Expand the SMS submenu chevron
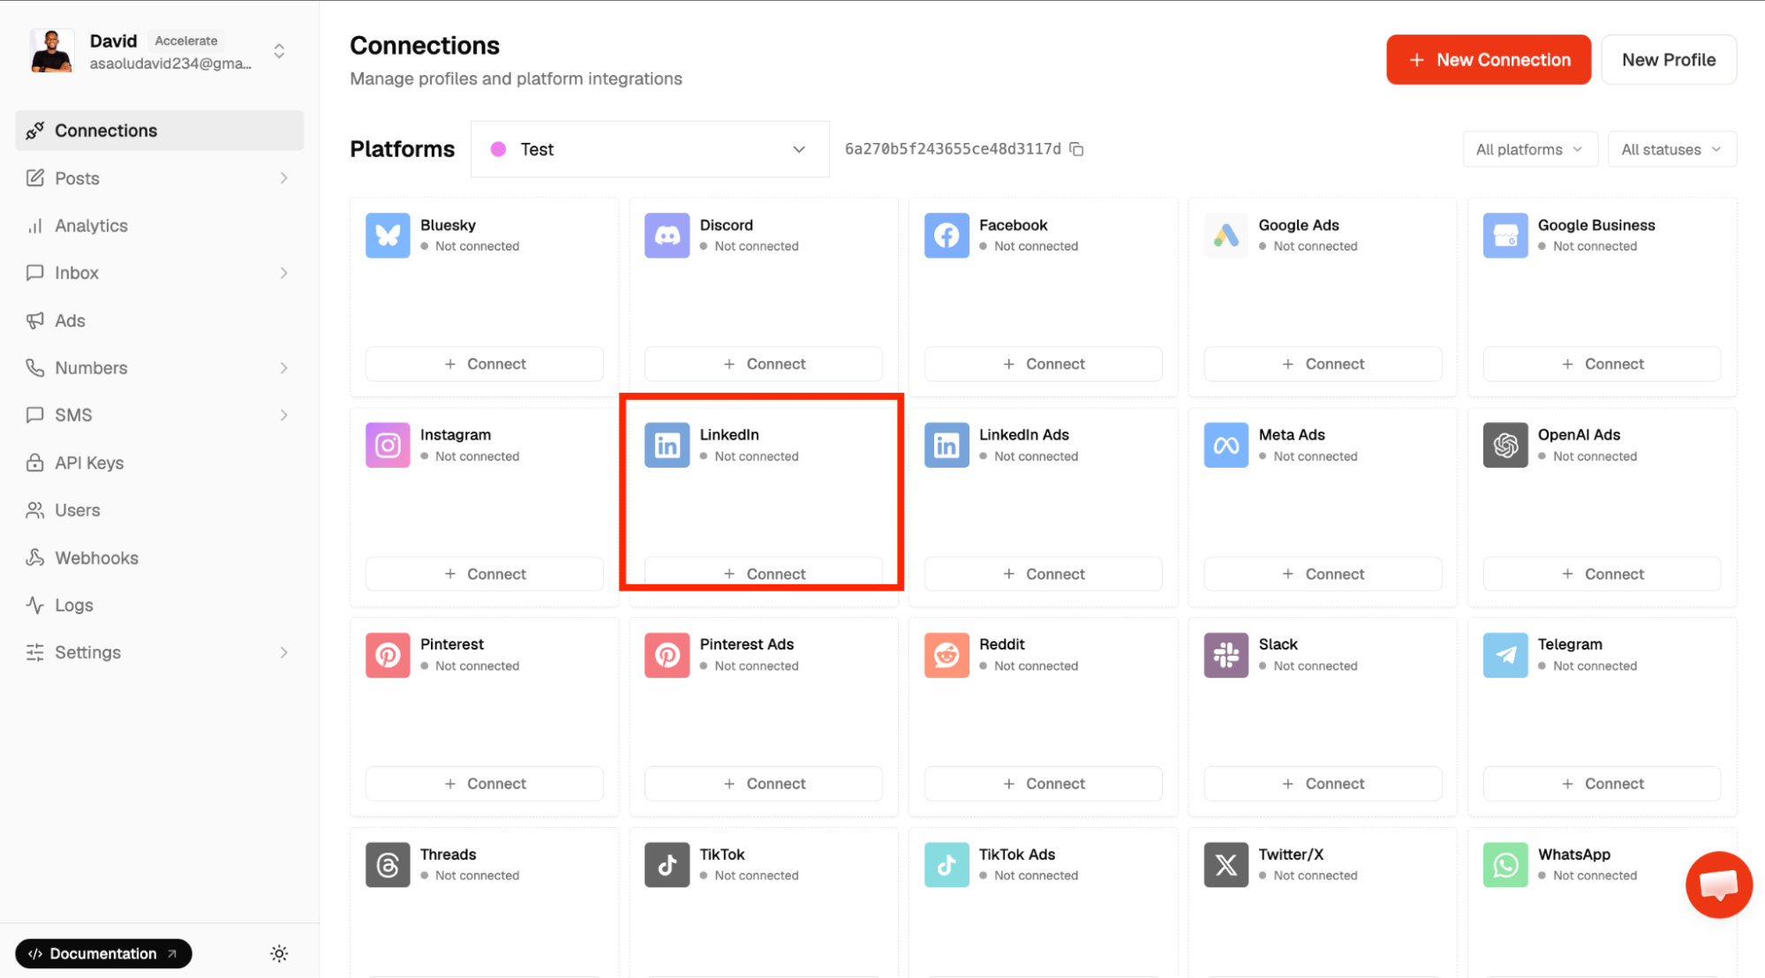The image size is (1765, 978). [x=283, y=415]
